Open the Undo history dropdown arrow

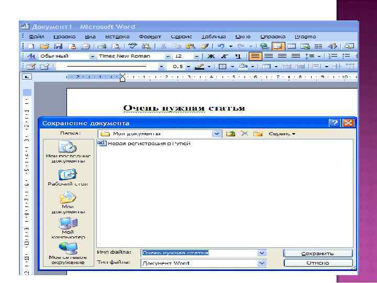(230, 46)
